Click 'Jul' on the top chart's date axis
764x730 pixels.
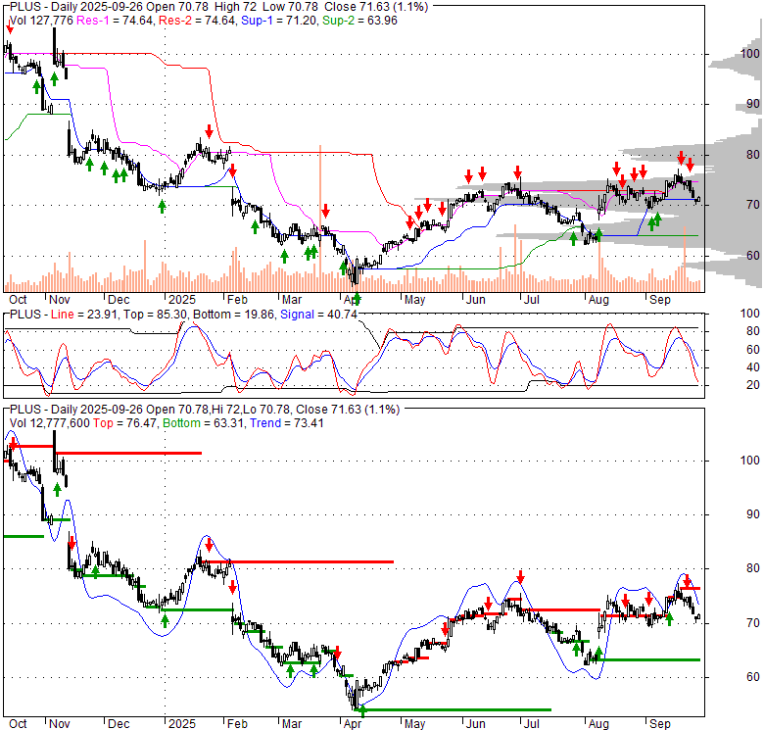click(x=531, y=299)
